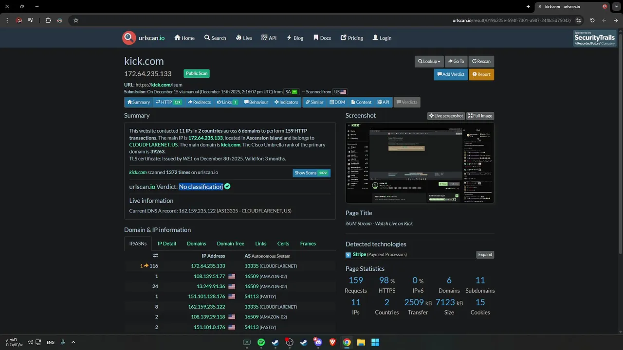Image resolution: width=623 pixels, height=350 pixels.
Task: Click the Live screenshot button
Action: click(x=446, y=116)
